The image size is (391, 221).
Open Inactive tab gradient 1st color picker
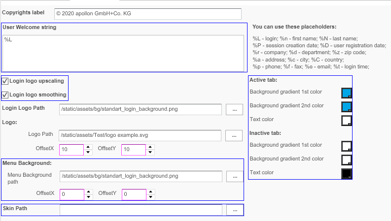pyautogui.click(x=346, y=146)
